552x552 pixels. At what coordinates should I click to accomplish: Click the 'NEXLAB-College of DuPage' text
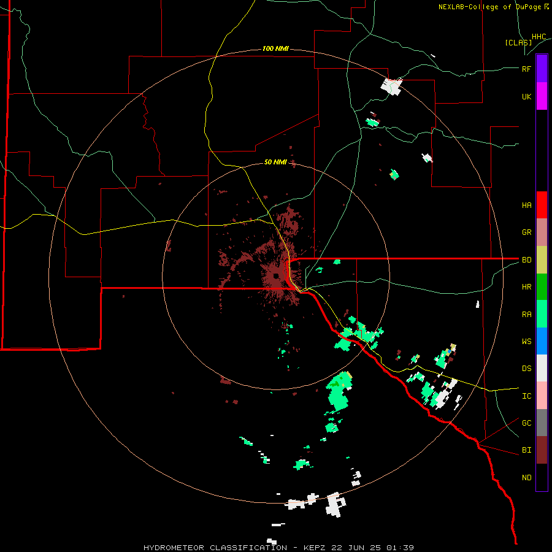click(489, 7)
